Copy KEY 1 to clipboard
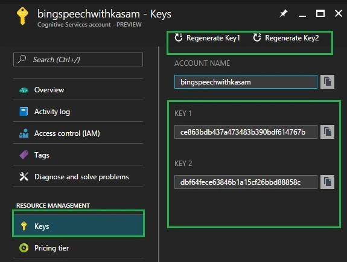The image size is (347, 262). (328, 132)
